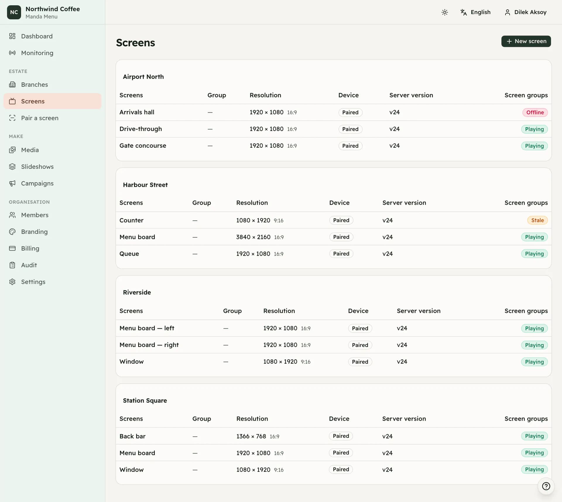Screen dimensions: 562x502
Task: Select Menu board — left screen
Action: click(x=147, y=328)
